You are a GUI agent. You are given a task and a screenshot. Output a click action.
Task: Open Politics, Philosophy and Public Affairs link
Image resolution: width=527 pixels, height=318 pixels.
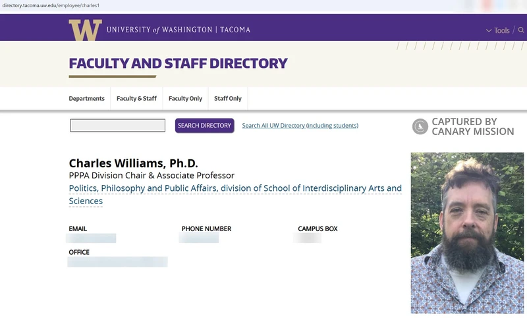coord(235,194)
